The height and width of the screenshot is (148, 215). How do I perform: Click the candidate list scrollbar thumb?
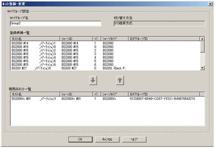pos(202,47)
